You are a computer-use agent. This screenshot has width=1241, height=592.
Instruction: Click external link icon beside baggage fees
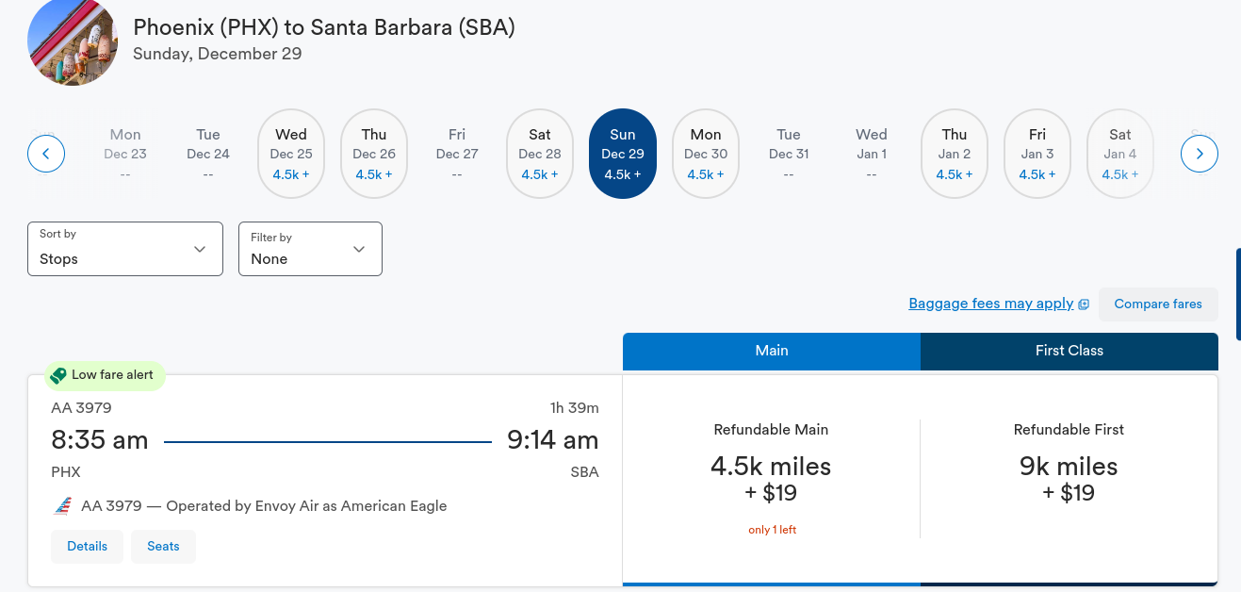pyautogui.click(x=1084, y=304)
